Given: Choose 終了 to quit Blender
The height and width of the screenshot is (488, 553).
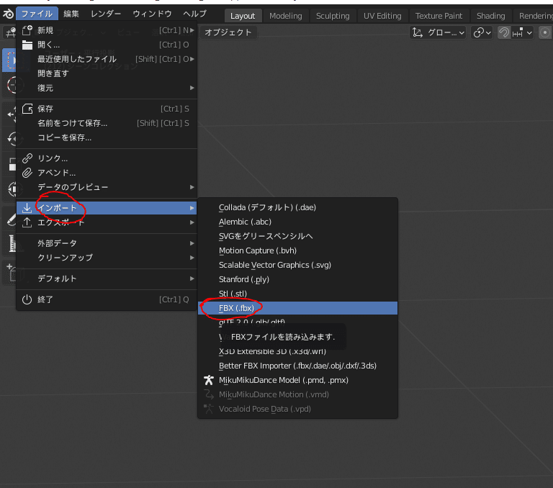Looking at the screenshot, I should (107, 299).
